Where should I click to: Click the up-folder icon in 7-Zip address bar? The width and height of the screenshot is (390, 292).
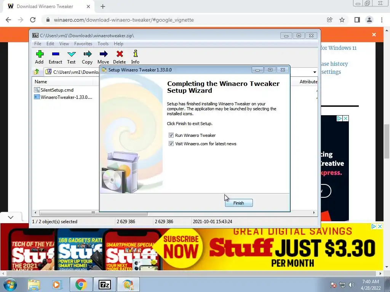[x=36, y=72]
